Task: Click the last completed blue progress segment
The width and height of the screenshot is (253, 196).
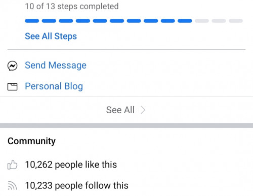Action: click(185, 21)
